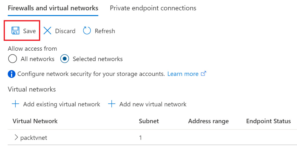Screen dimensions: 297x148
Task: Click the external link icon beside Learn more
Action: (203, 74)
